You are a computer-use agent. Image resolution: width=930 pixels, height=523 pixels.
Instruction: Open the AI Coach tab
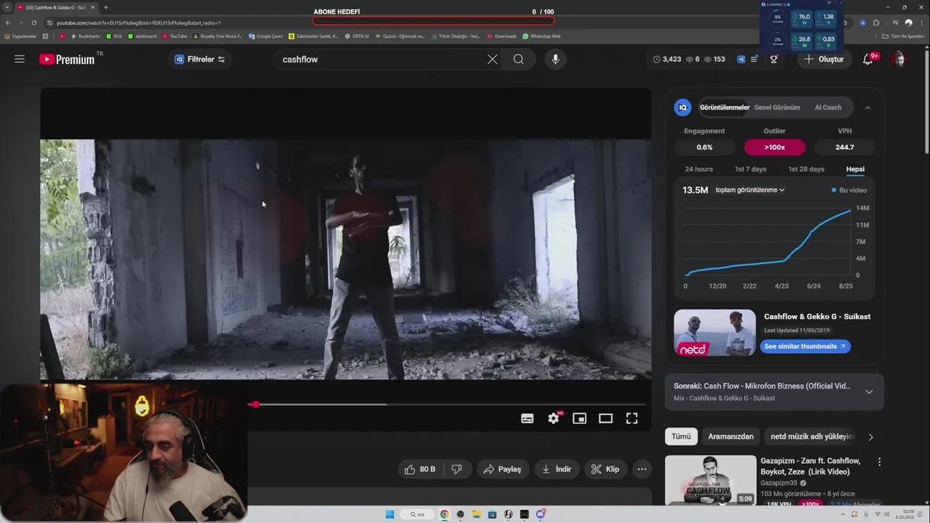pyautogui.click(x=828, y=108)
